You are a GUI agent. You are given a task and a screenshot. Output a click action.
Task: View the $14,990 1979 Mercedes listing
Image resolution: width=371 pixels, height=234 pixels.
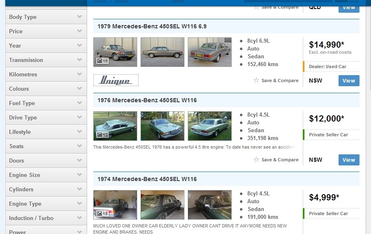(x=349, y=80)
